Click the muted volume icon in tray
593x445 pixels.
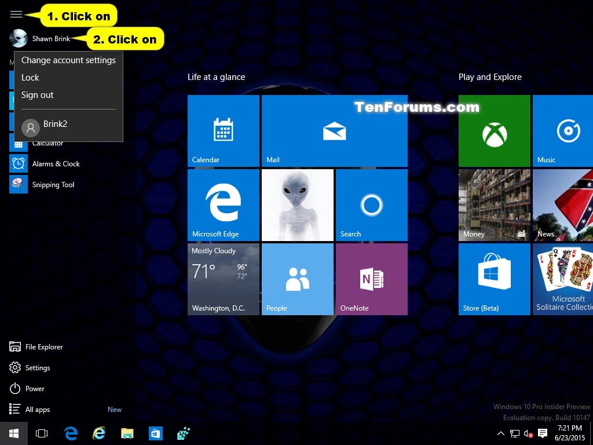point(528,433)
